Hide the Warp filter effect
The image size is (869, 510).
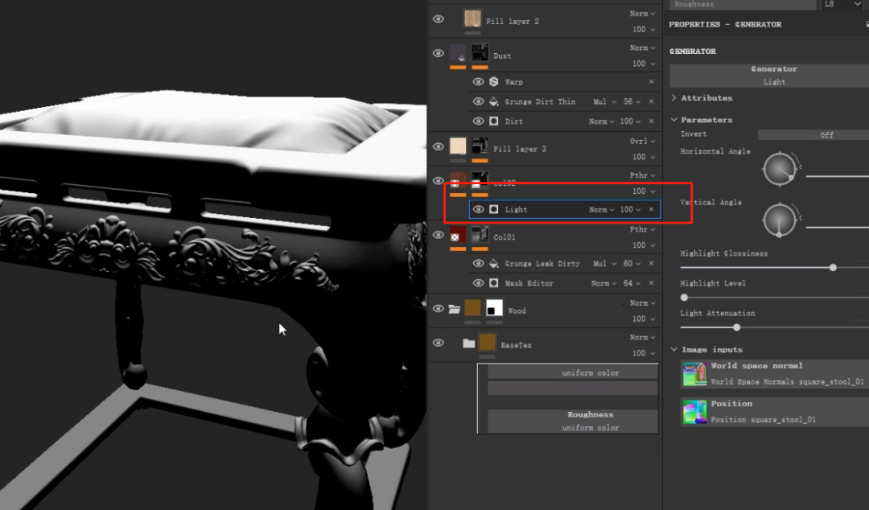[478, 81]
